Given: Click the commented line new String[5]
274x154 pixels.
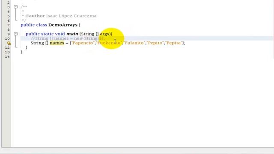Looking at the screenshot, I should [x=68, y=38].
